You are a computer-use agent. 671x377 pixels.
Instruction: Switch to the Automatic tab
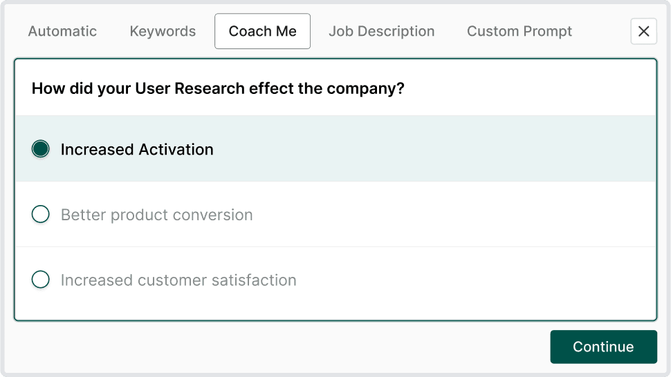point(62,32)
